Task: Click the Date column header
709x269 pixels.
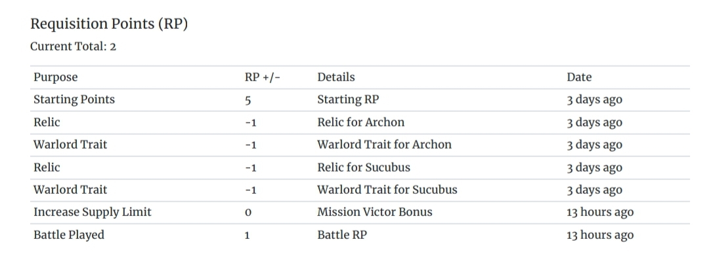Action: coord(579,77)
